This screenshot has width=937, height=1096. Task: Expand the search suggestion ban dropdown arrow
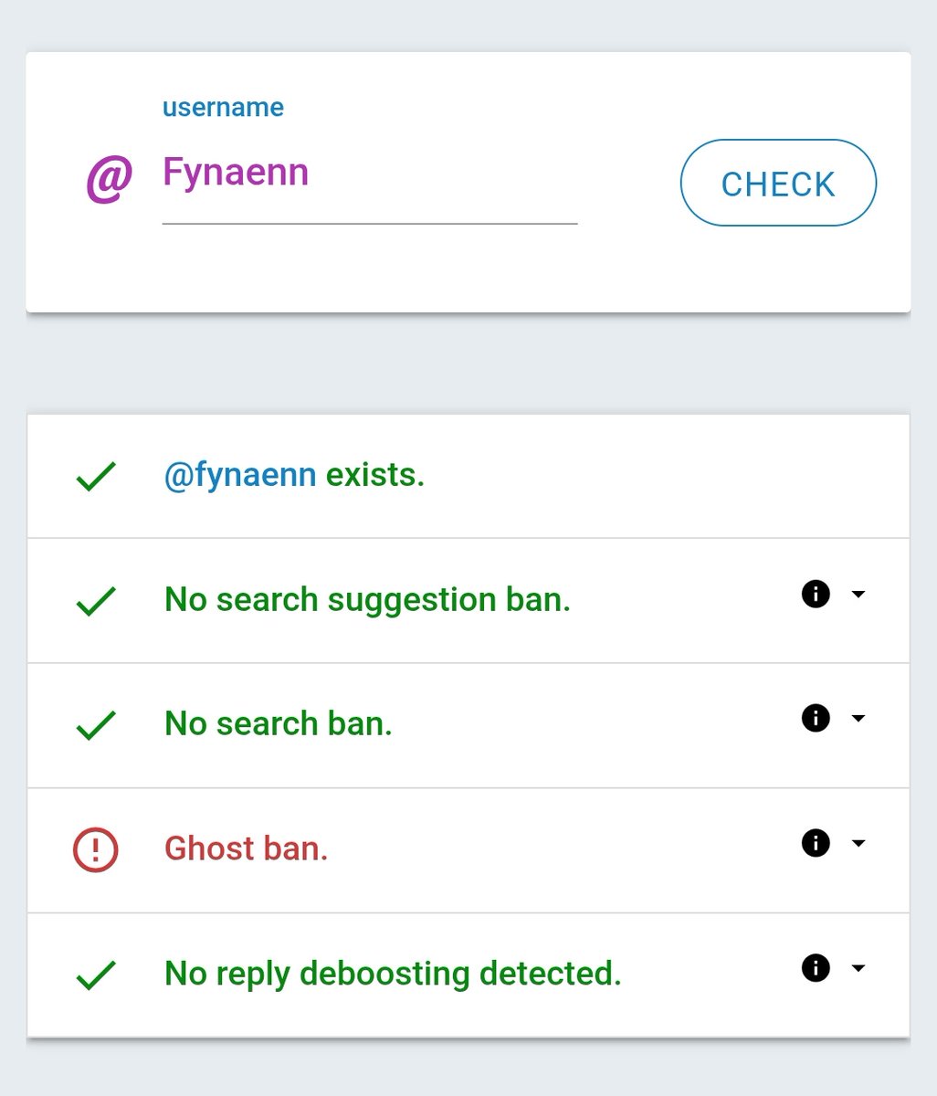pyautogui.click(x=858, y=595)
